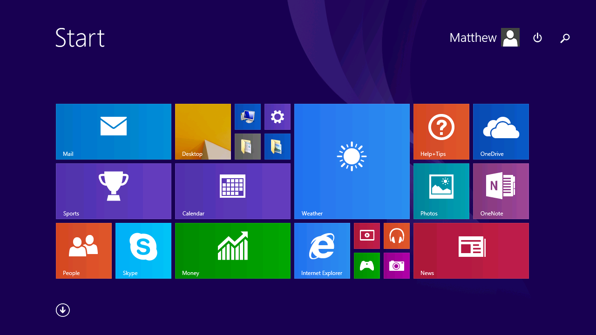This screenshot has height=335, width=596.
Task: Open the News tile
Action: [x=471, y=251]
